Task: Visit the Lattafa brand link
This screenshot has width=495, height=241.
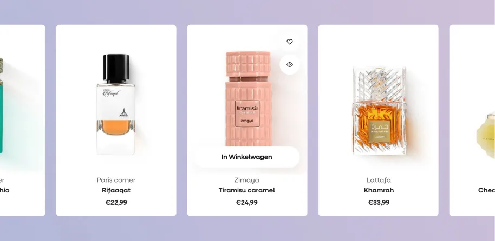Action: tap(379, 180)
